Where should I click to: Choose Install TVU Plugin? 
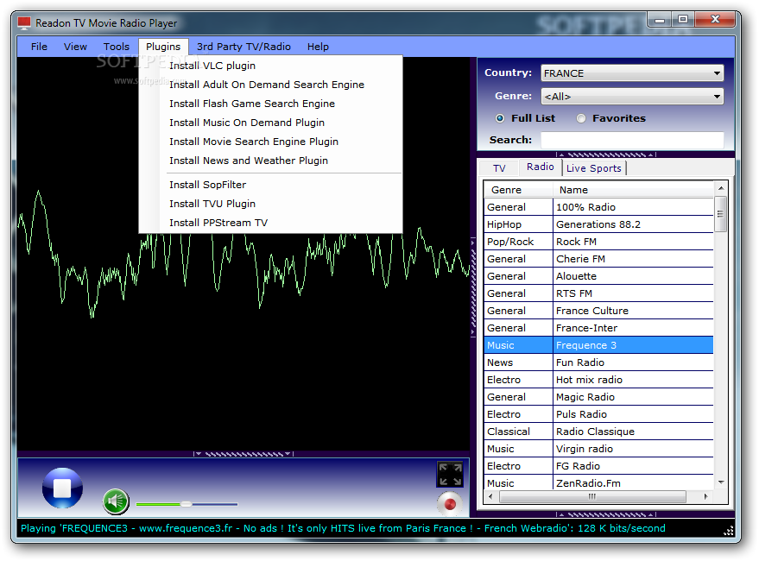click(270, 204)
